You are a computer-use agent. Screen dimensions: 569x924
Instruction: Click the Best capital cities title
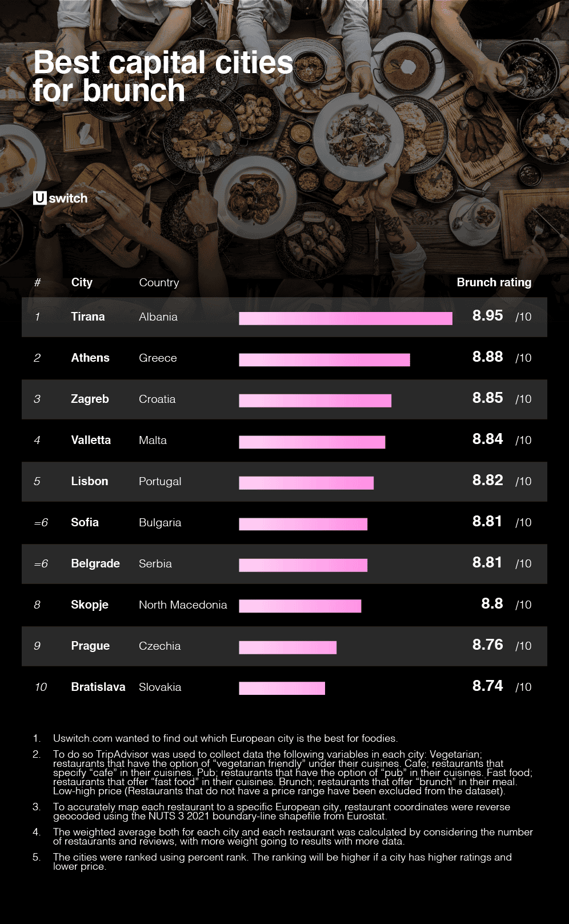(x=163, y=77)
